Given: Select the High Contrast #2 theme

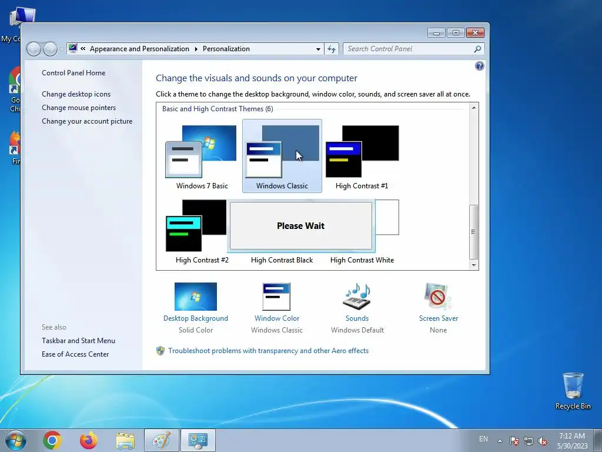Looking at the screenshot, I should pyautogui.click(x=202, y=231).
